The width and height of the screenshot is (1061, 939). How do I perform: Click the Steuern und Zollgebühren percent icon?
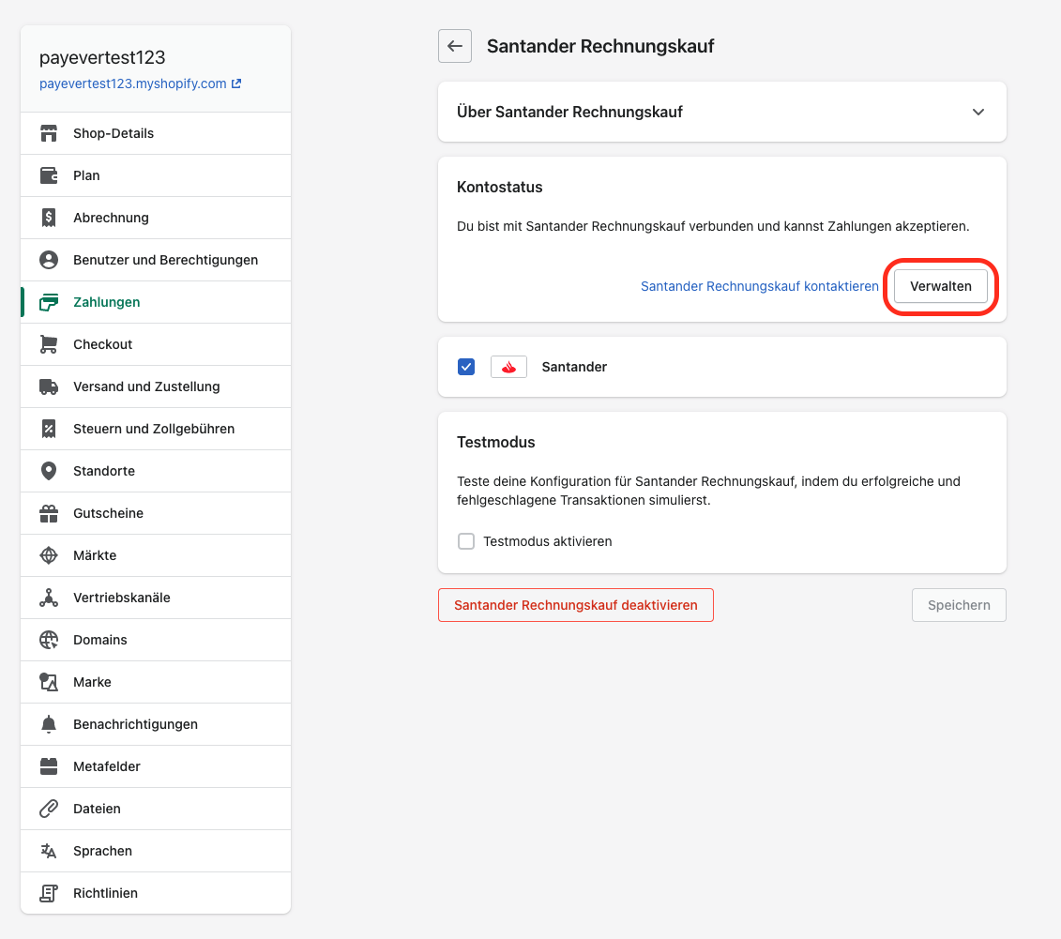[x=49, y=429]
